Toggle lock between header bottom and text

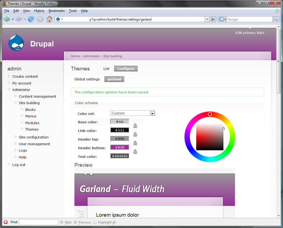135,151
